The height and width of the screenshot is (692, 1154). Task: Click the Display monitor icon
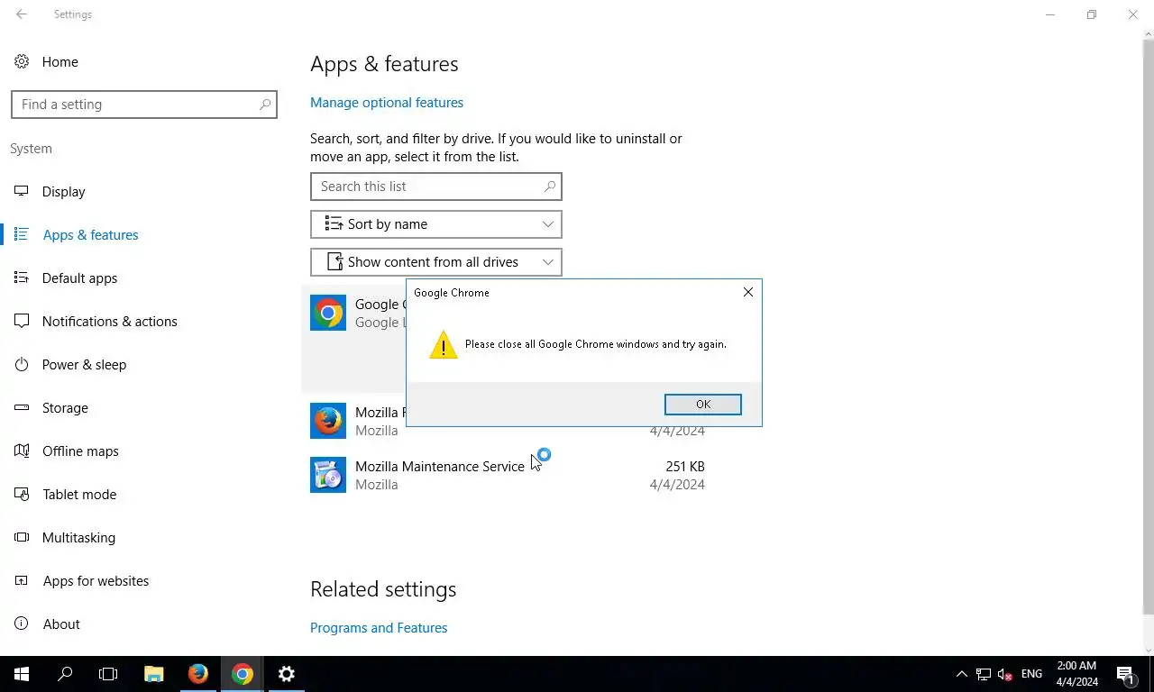point(22,191)
